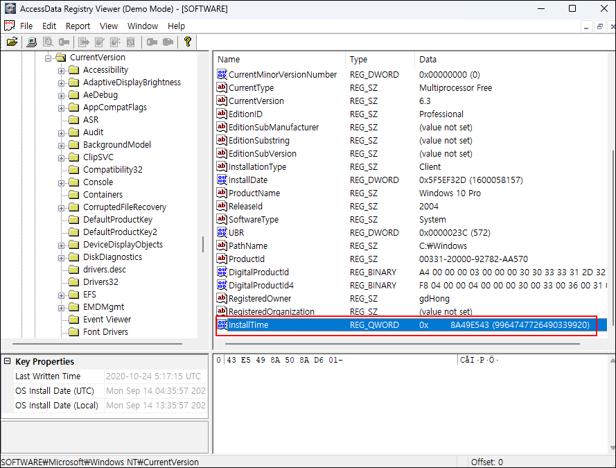616x468 pixels.
Task: Click the document magnifier toolbar icon
Action: coord(48,42)
